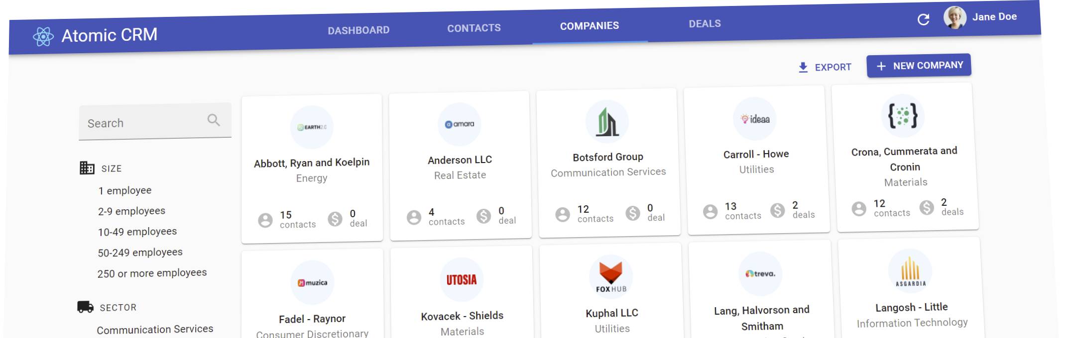The image size is (1068, 338).
Task: Focus the Search input field
Action: pyautogui.click(x=144, y=123)
